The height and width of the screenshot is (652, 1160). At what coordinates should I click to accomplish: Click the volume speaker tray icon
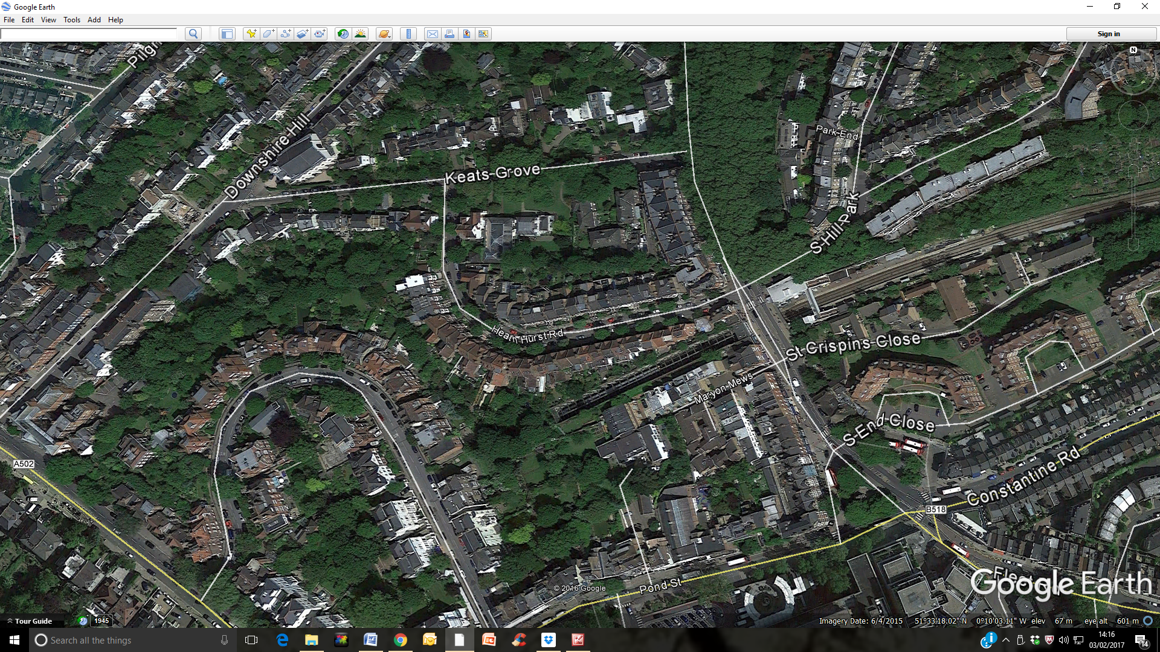(x=1063, y=640)
